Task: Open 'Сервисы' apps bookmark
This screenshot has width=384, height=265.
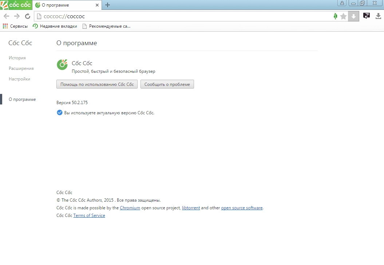Action: pos(15,26)
